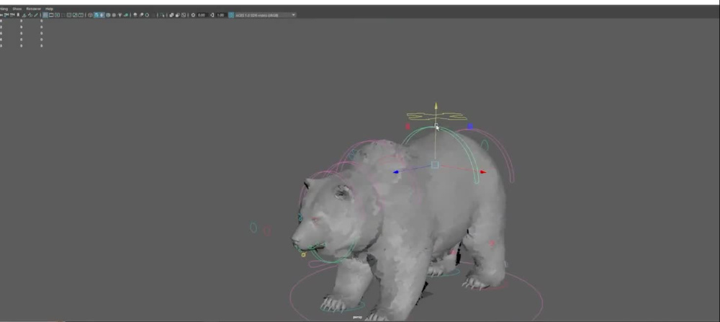Click the gamma reset icon

pyautogui.click(x=212, y=14)
